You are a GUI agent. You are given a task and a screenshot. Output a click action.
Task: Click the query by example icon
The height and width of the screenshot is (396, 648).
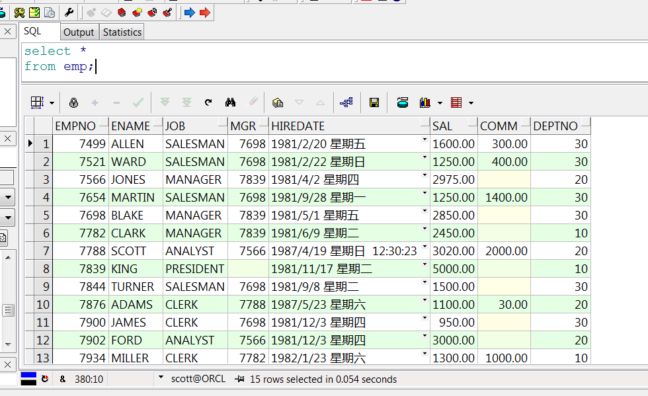click(x=278, y=102)
